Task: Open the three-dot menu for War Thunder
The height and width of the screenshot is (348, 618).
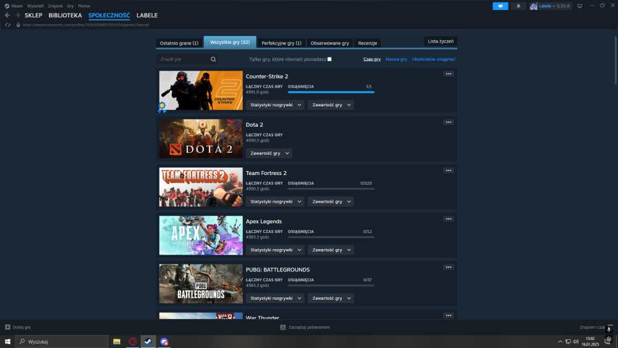Action: click(x=449, y=315)
